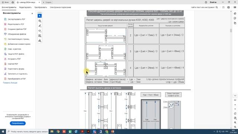The image size is (238, 134).
Task: Open Систематизация страниц tool
Action: coord(19,39)
